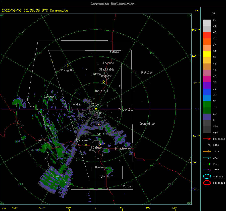Click the dBZ legend heading
The height and width of the screenshot is (211, 226).
coord(213,13)
